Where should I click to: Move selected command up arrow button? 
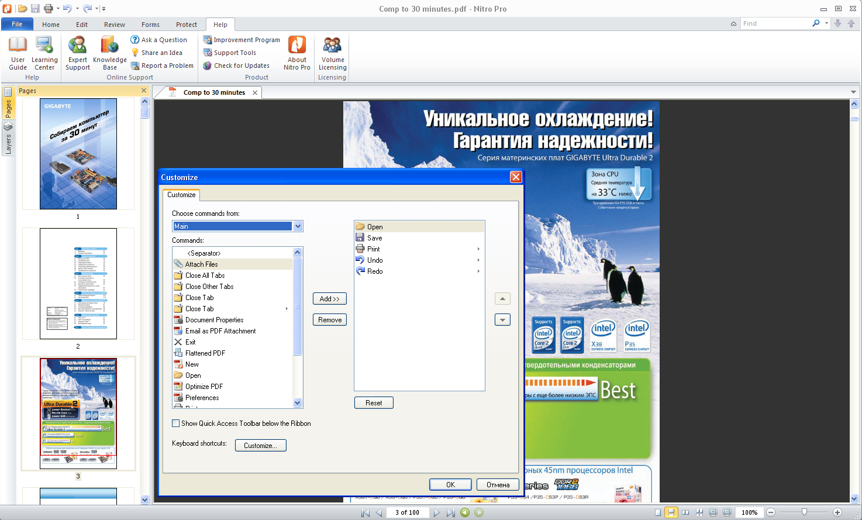tap(502, 299)
